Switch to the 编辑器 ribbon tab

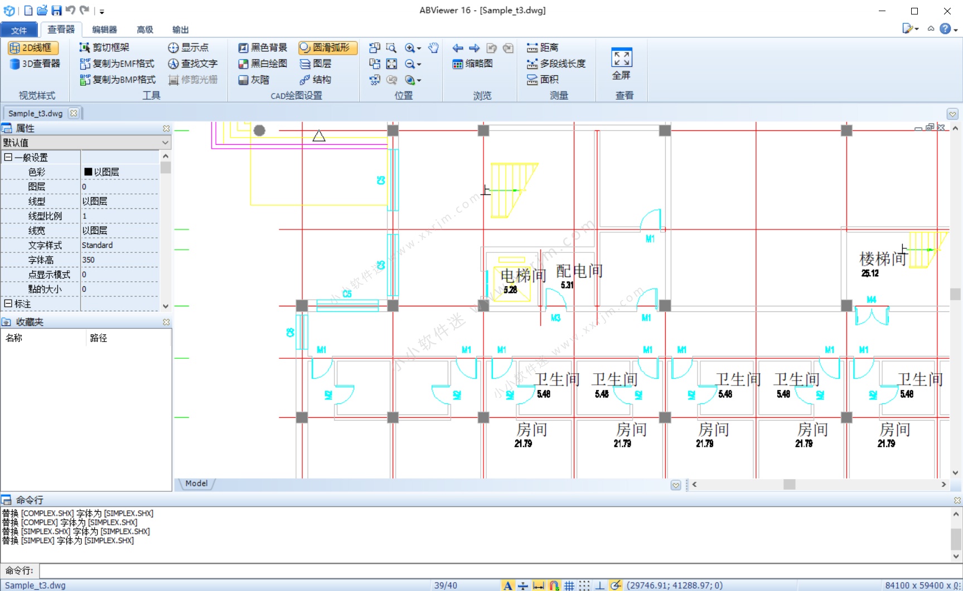(104, 30)
